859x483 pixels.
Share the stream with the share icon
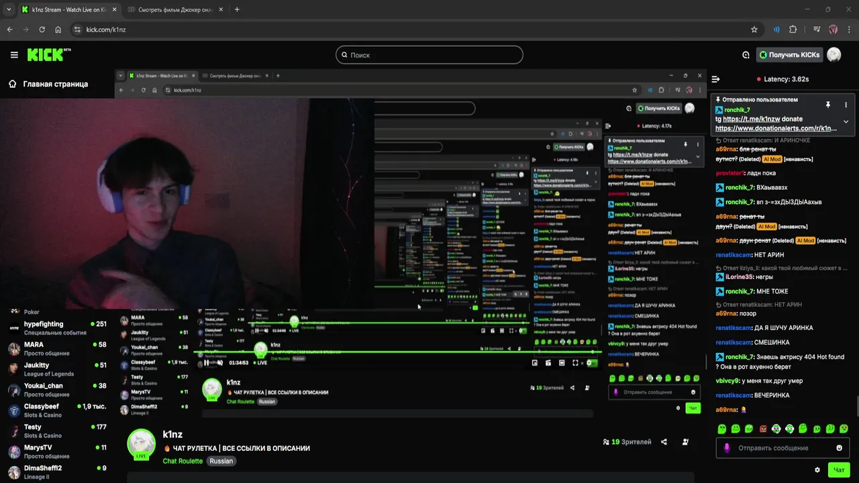tap(664, 442)
